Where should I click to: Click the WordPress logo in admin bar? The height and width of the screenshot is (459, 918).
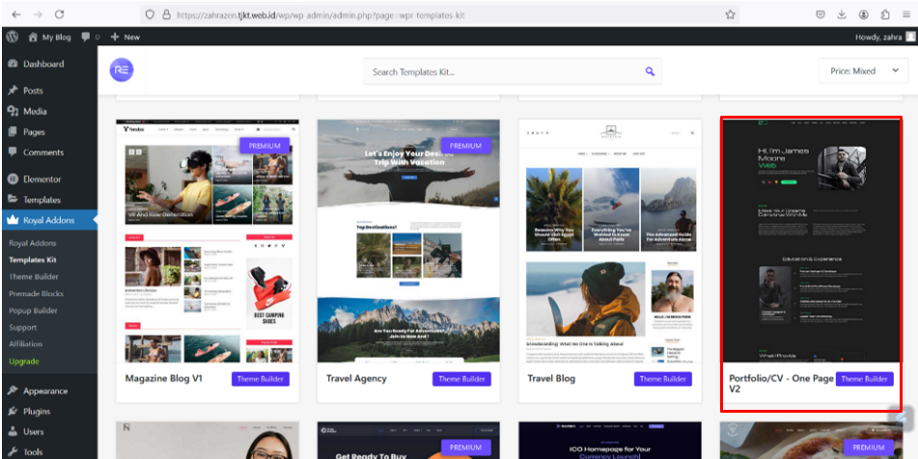(x=13, y=37)
